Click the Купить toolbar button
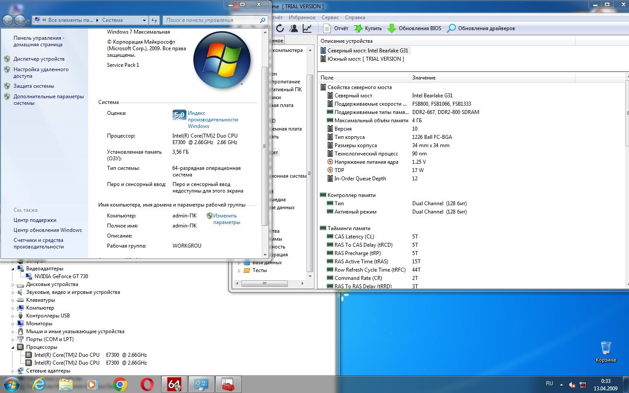The width and height of the screenshot is (629, 393). [x=368, y=28]
